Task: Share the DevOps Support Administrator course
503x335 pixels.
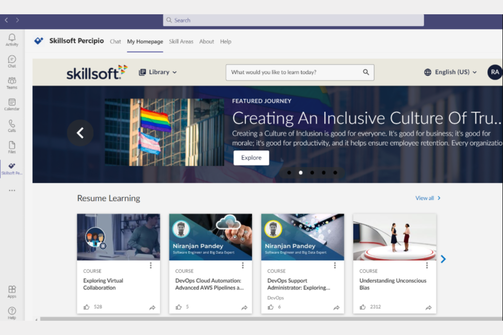Action: [x=336, y=308]
